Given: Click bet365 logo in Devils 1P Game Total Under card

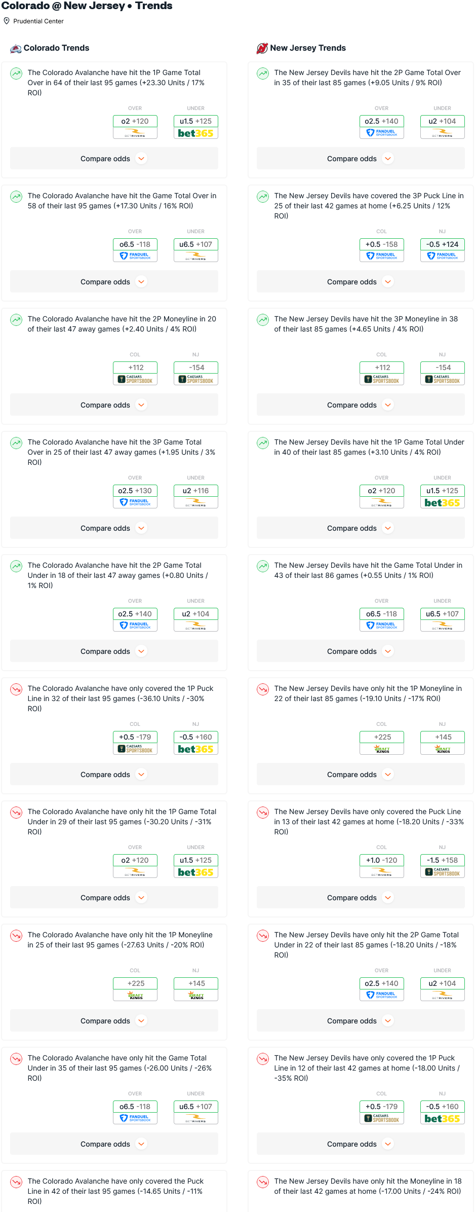Looking at the screenshot, I should 442,503.
